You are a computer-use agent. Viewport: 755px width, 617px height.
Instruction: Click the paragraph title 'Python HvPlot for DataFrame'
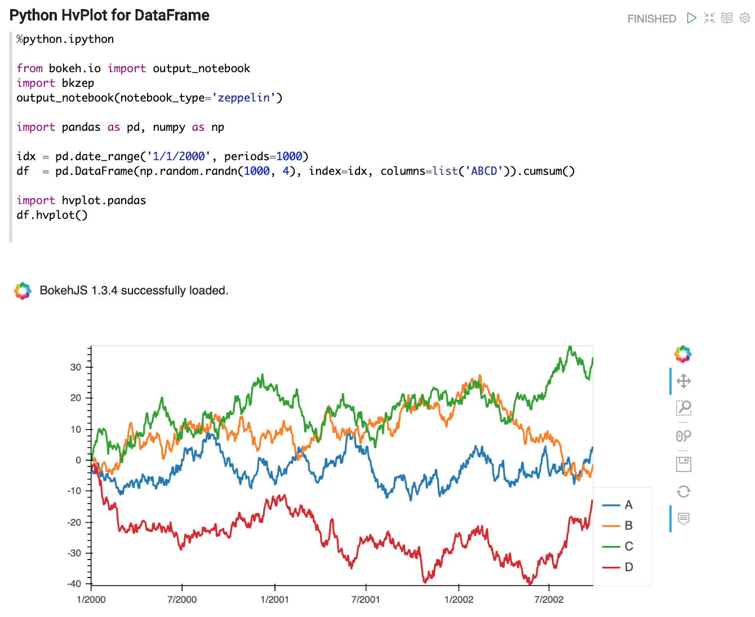[109, 15]
